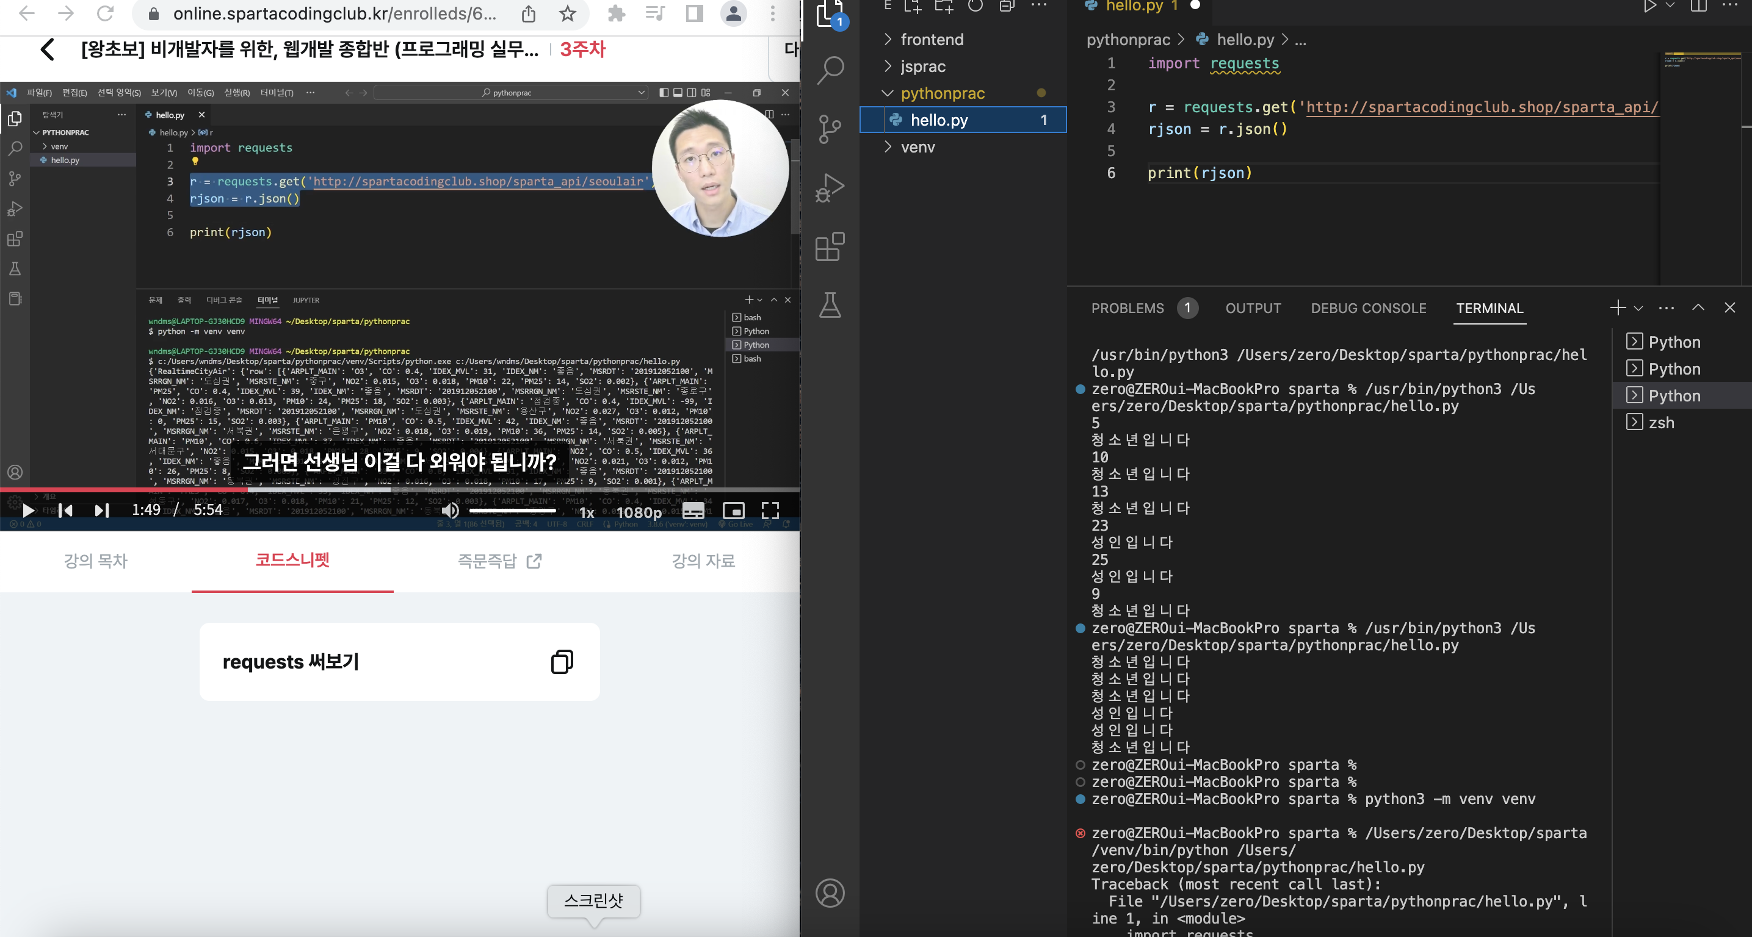The width and height of the screenshot is (1752, 937).
Task: Open the 강의 목차 tab
Action: point(96,561)
